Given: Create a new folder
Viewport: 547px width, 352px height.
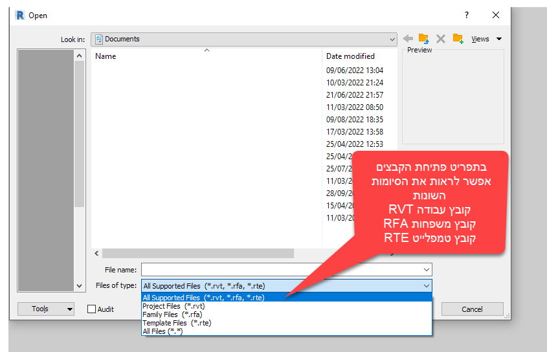Looking at the screenshot, I should pyautogui.click(x=458, y=39).
